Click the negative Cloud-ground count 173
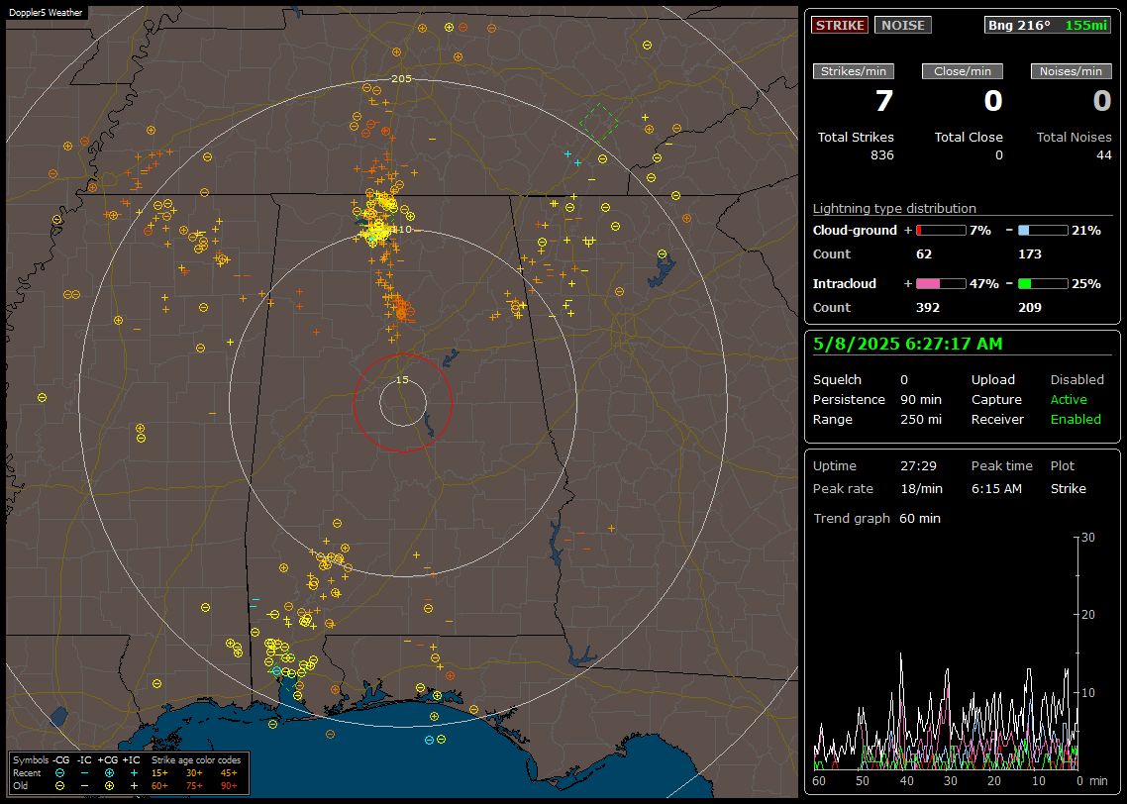1127x804 pixels. click(1030, 254)
